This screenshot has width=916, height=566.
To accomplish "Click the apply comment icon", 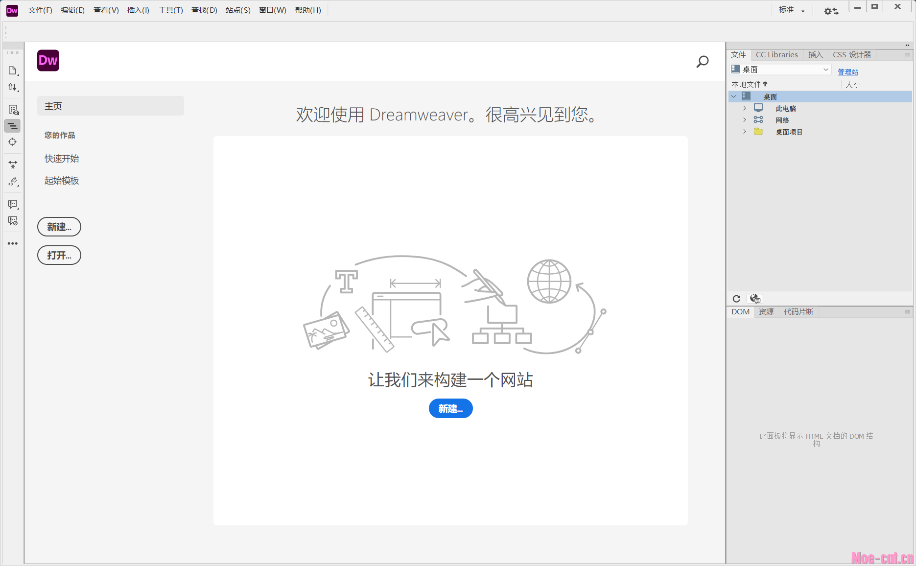I will (x=13, y=204).
